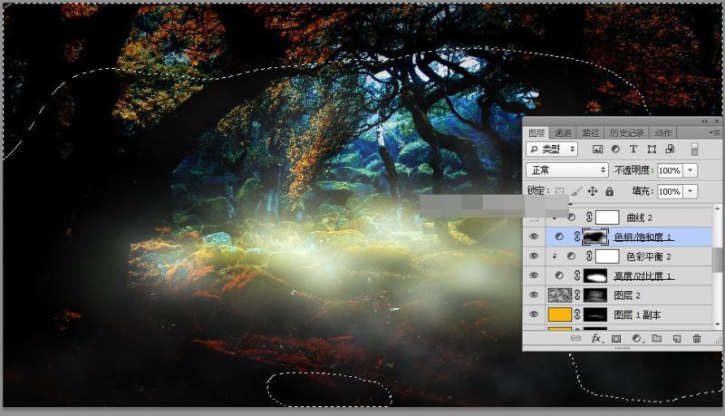Viewport: 725px width, 416px height.
Task: Filter layers by pixel image type
Action: (597, 149)
